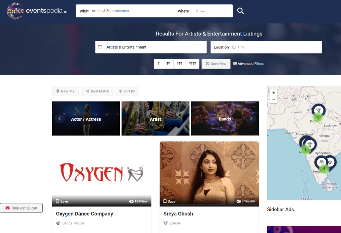
Task: Select the Bands category tile
Action: click(225, 118)
